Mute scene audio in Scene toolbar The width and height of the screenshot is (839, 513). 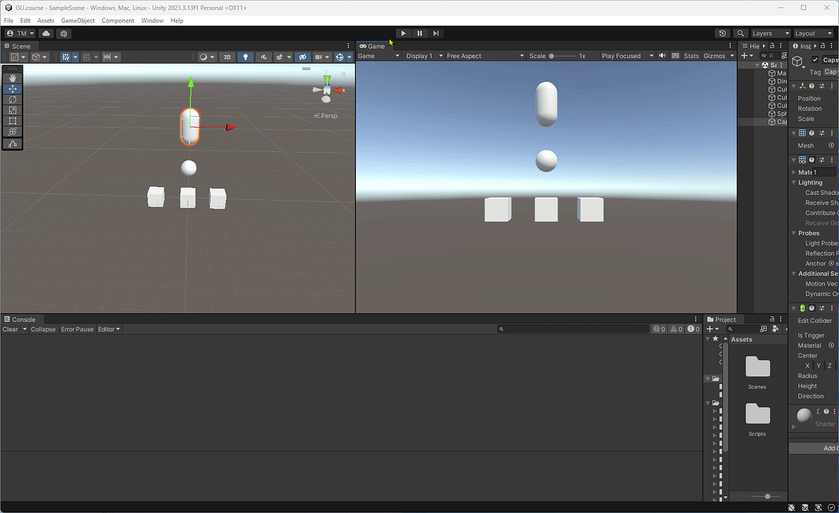[262, 57]
